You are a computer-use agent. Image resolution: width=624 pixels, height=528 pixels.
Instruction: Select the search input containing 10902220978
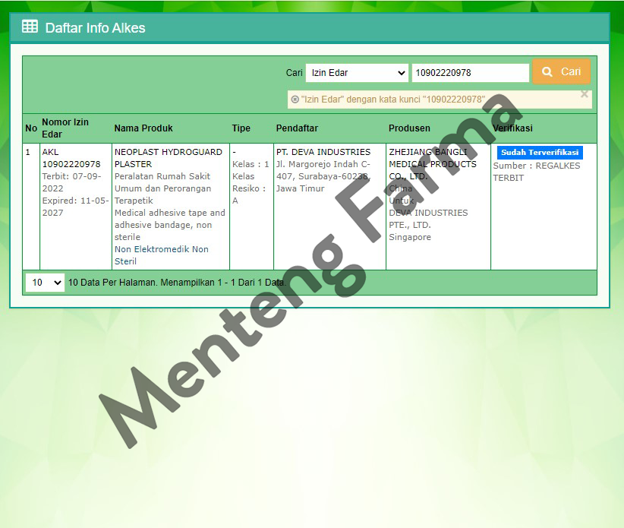470,72
